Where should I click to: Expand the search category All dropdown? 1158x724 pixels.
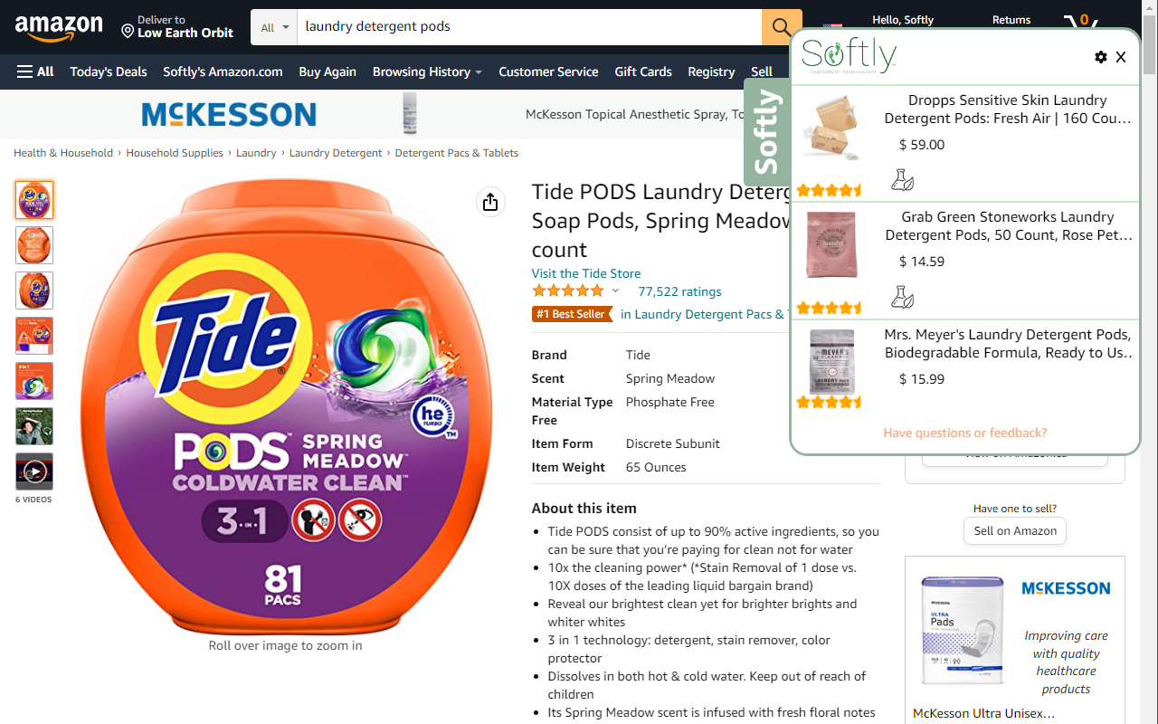coord(274,27)
